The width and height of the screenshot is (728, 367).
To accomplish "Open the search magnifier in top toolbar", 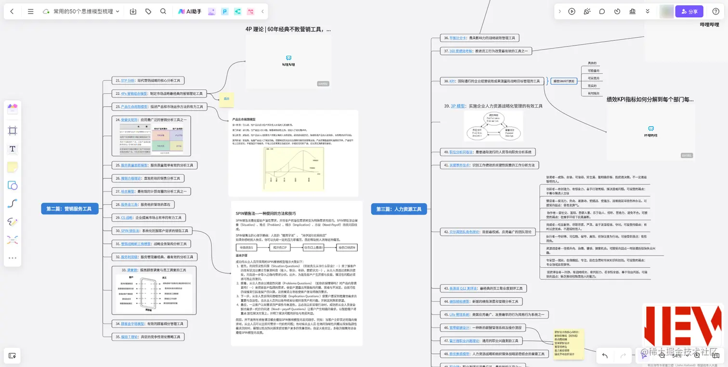I will (163, 11).
